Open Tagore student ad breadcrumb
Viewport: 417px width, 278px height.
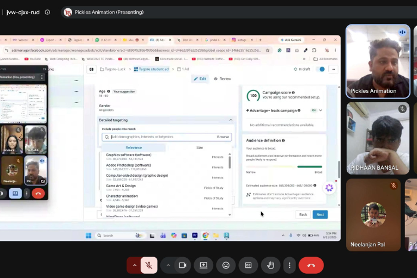151,69
